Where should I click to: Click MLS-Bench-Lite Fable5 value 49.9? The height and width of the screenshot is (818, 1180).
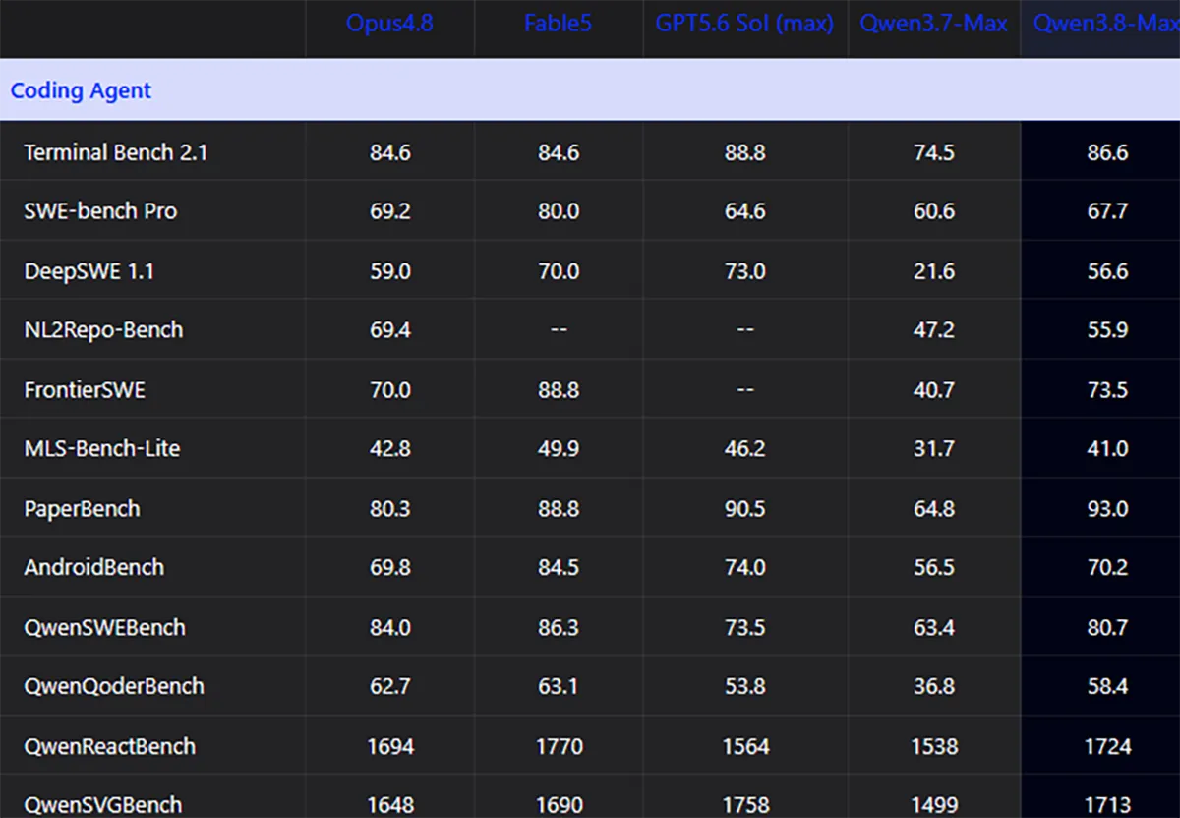[559, 449]
